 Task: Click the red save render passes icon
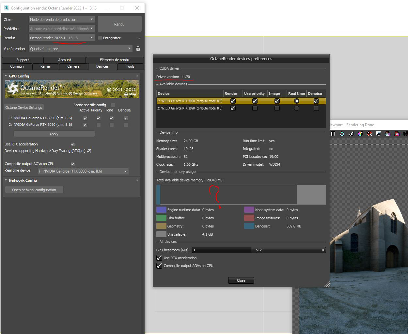397,134
